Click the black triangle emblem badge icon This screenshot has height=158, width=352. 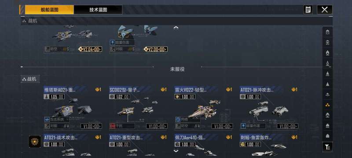point(35,142)
